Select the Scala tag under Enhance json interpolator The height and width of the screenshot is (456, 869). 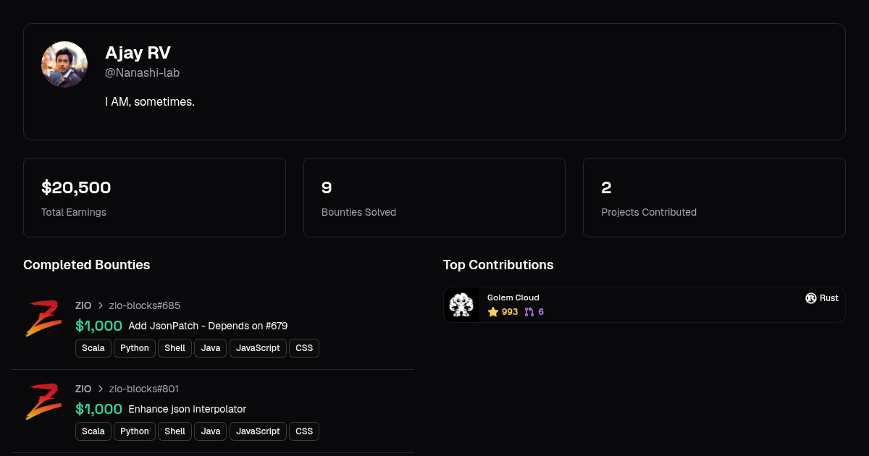point(93,431)
